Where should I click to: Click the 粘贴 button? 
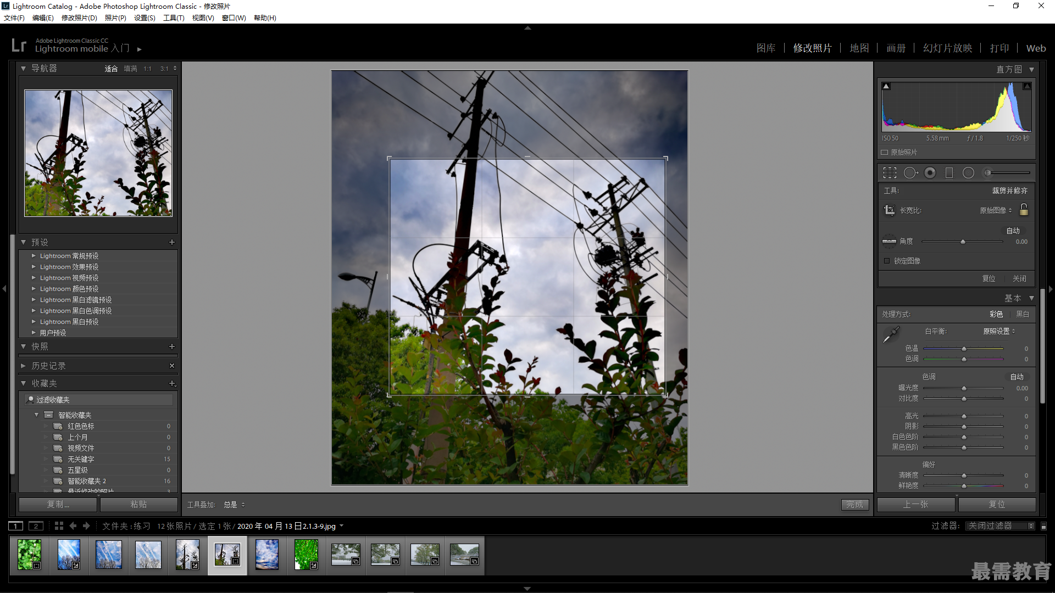[139, 505]
